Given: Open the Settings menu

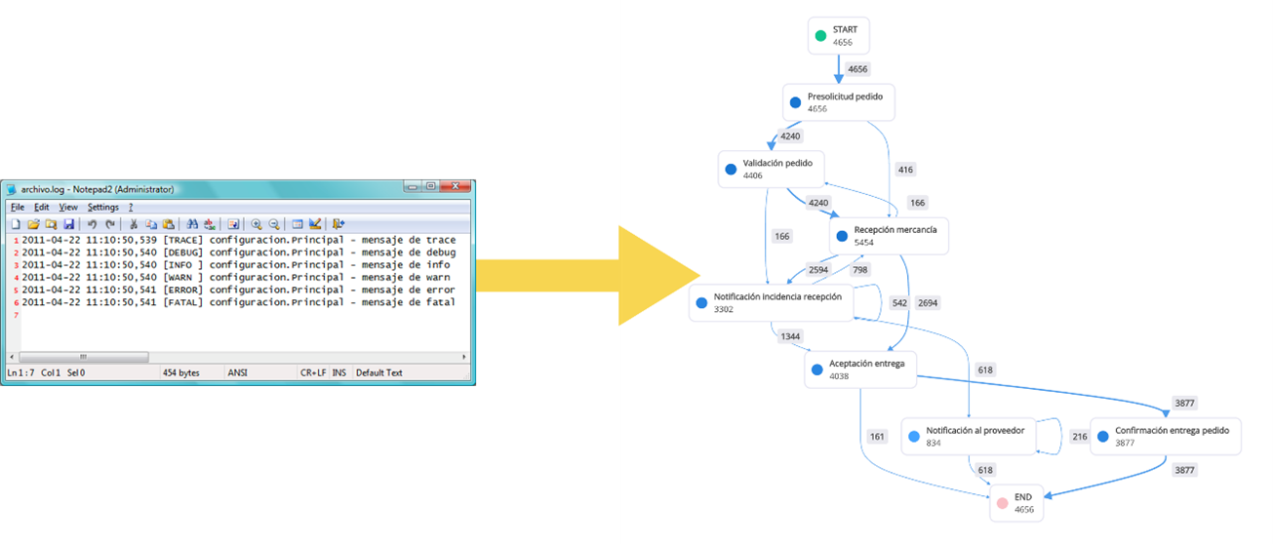Looking at the screenshot, I should (x=102, y=207).
